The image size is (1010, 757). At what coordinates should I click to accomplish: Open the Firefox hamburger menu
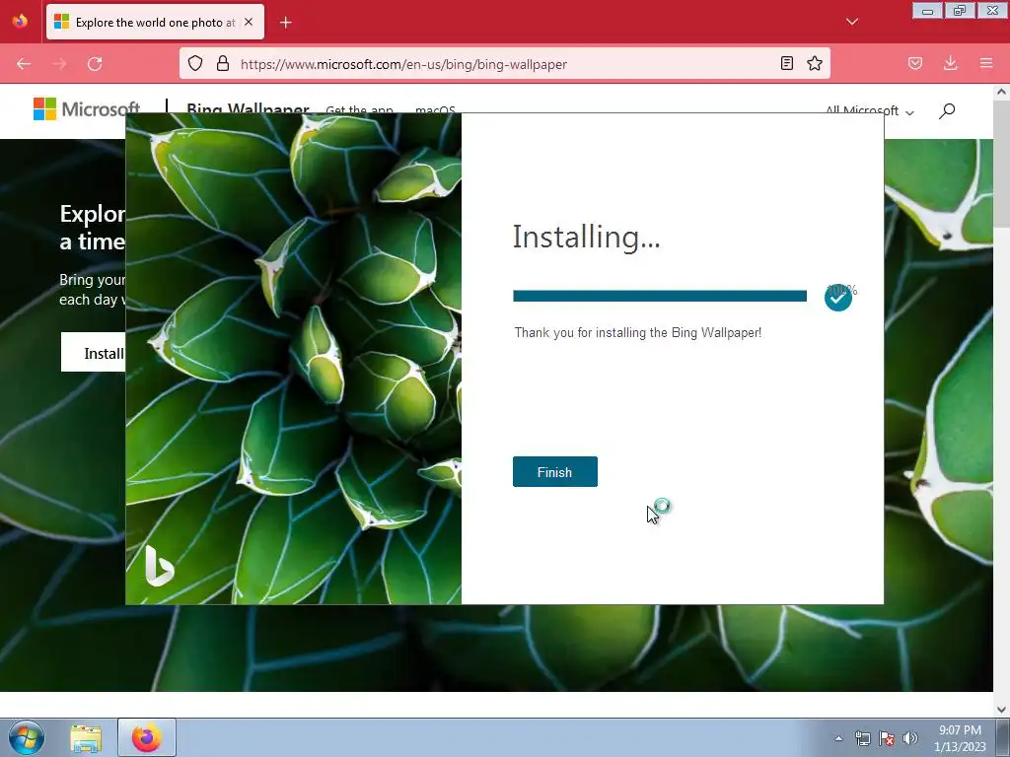[x=985, y=64]
